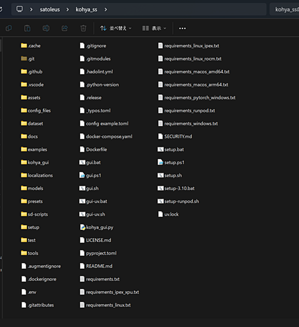Select the file _typos.toml
The width and height of the screenshot is (299, 327).
pos(95,110)
